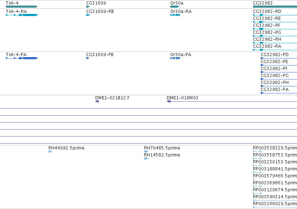Select the CG32982 gene bar glyph
The height and width of the screenshot is (209, 297).
pyautogui.click(x=275, y=7)
